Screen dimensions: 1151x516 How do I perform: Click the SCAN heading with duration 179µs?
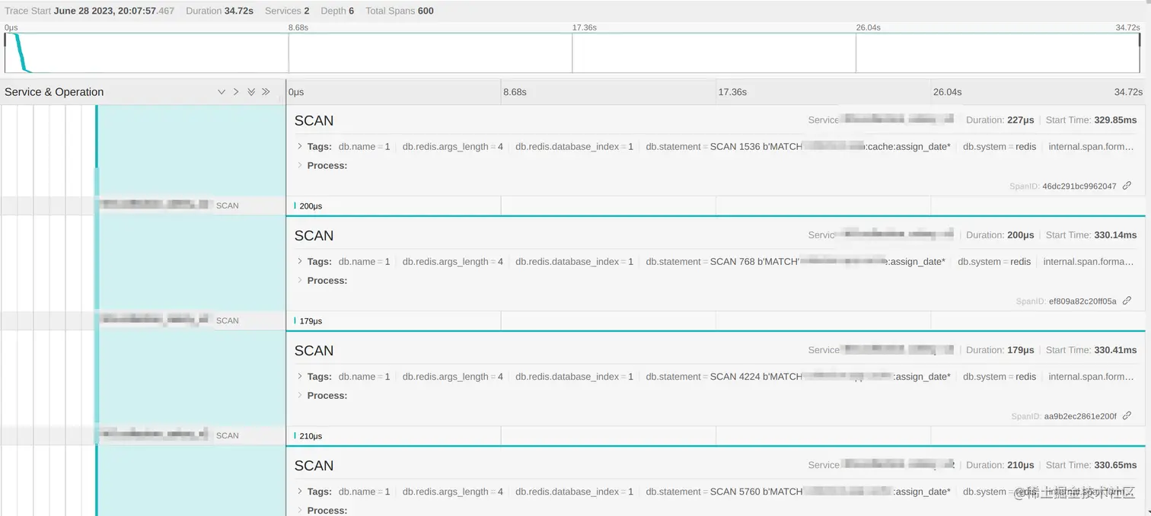click(314, 351)
